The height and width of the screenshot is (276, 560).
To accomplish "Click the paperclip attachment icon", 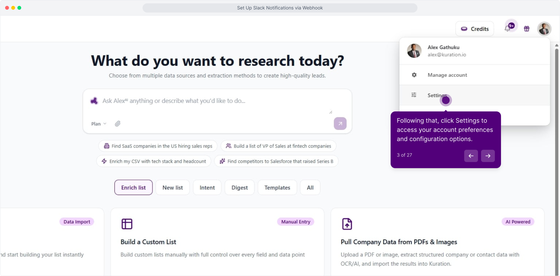I will 118,124.
